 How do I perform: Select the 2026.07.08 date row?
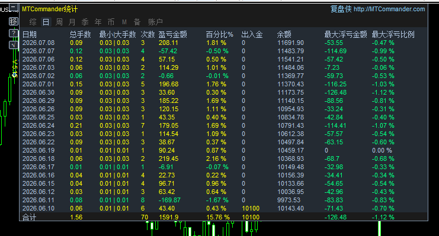click(223, 43)
